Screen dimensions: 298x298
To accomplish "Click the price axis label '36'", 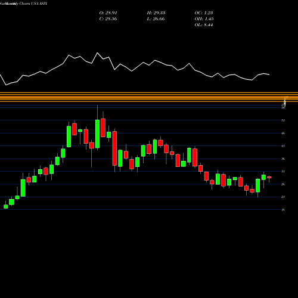I will pos(283,159).
